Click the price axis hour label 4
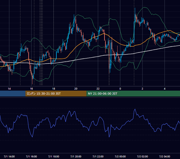The image size is (180, 159). (165, 89)
